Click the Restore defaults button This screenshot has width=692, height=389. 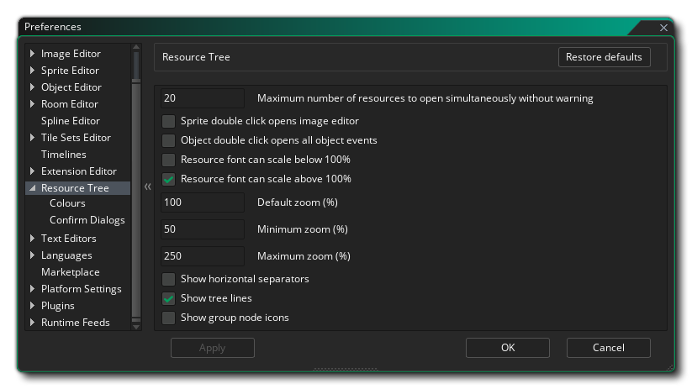(605, 57)
